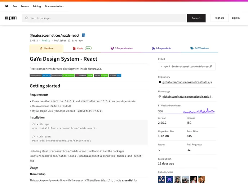The width and height of the screenshot is (248, 184).
Task: Copy the npm install command
Action: pos(213,66)
